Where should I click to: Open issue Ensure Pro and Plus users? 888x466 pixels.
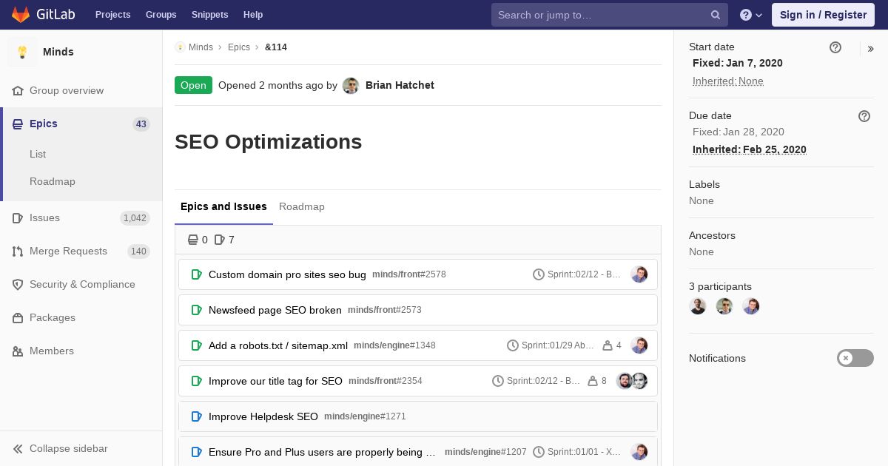pos(322,452)
